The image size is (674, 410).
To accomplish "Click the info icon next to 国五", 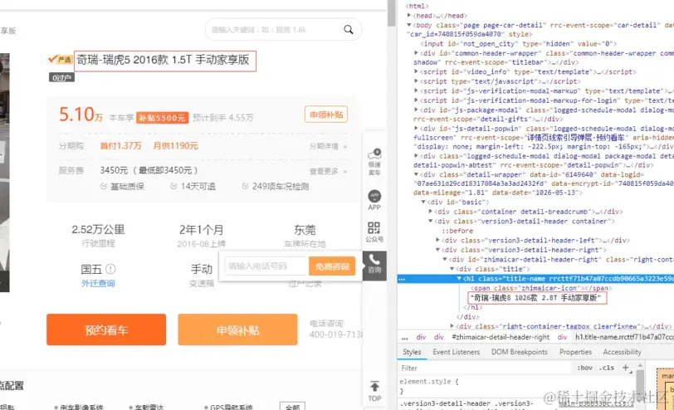I will (110, 269).
